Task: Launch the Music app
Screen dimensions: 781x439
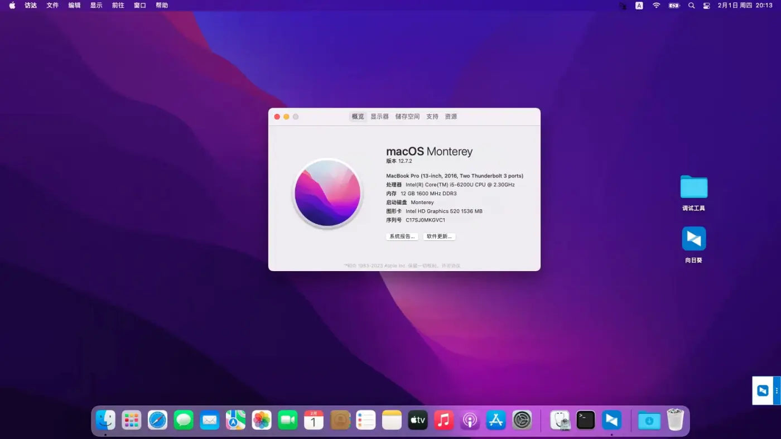Action: [443, 419]
